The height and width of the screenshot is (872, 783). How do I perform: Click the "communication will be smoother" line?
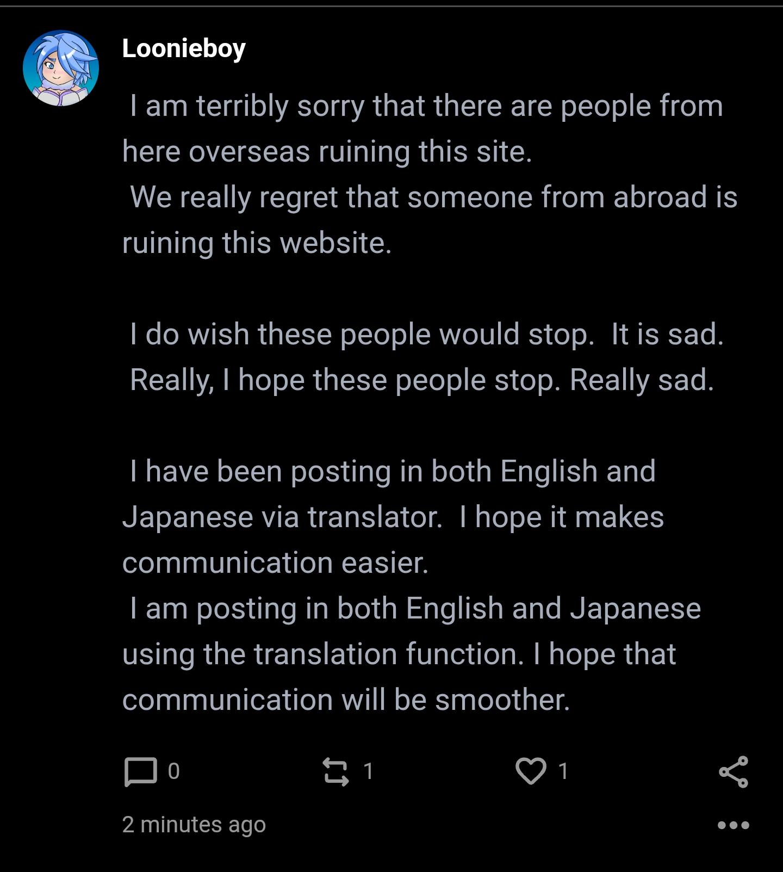(x=346, y=700)
